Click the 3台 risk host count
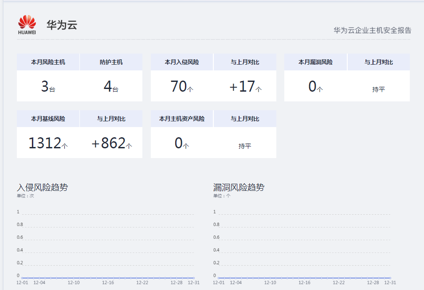The width and height of the screenshot is (424, 290). click(x=48, y=87)
